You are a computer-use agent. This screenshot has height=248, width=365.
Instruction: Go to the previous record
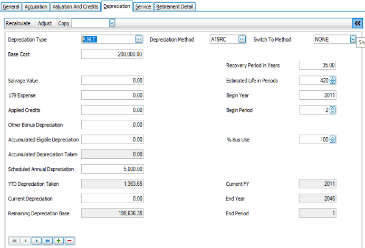coord(25,241)
